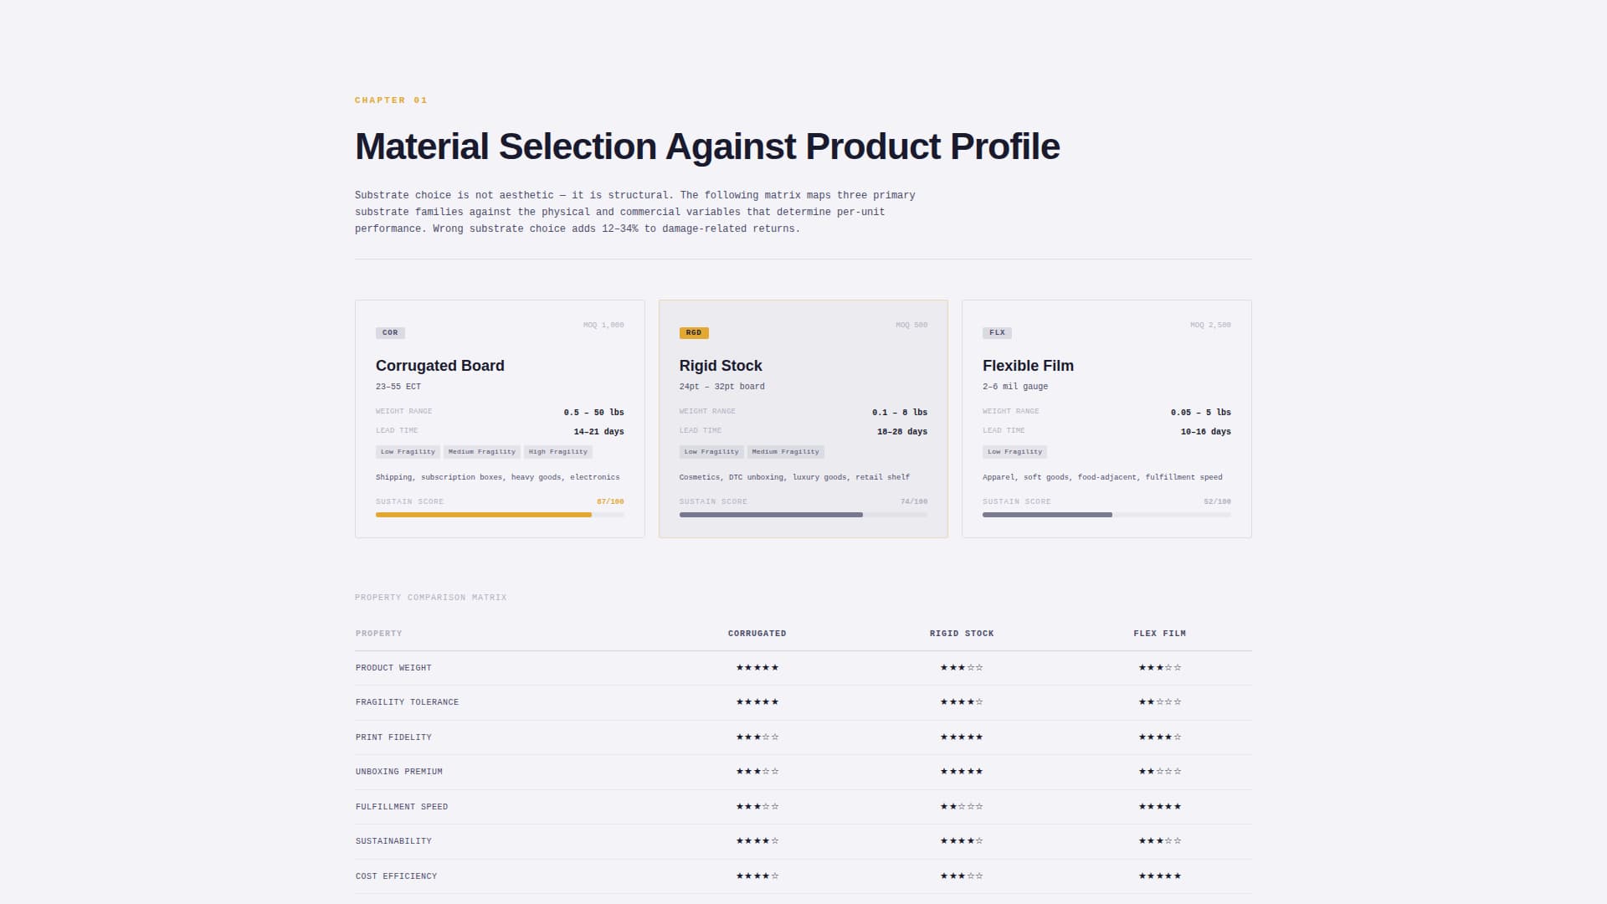Image resolution: width=1607 pixels, height=904 pixels.
Task: Click the Unboxing Premium stars under Rigid Stock
Action: click(963, 771)
